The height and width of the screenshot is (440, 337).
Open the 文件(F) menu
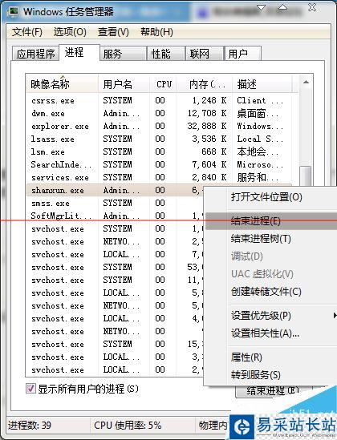(x=27, y=32)
